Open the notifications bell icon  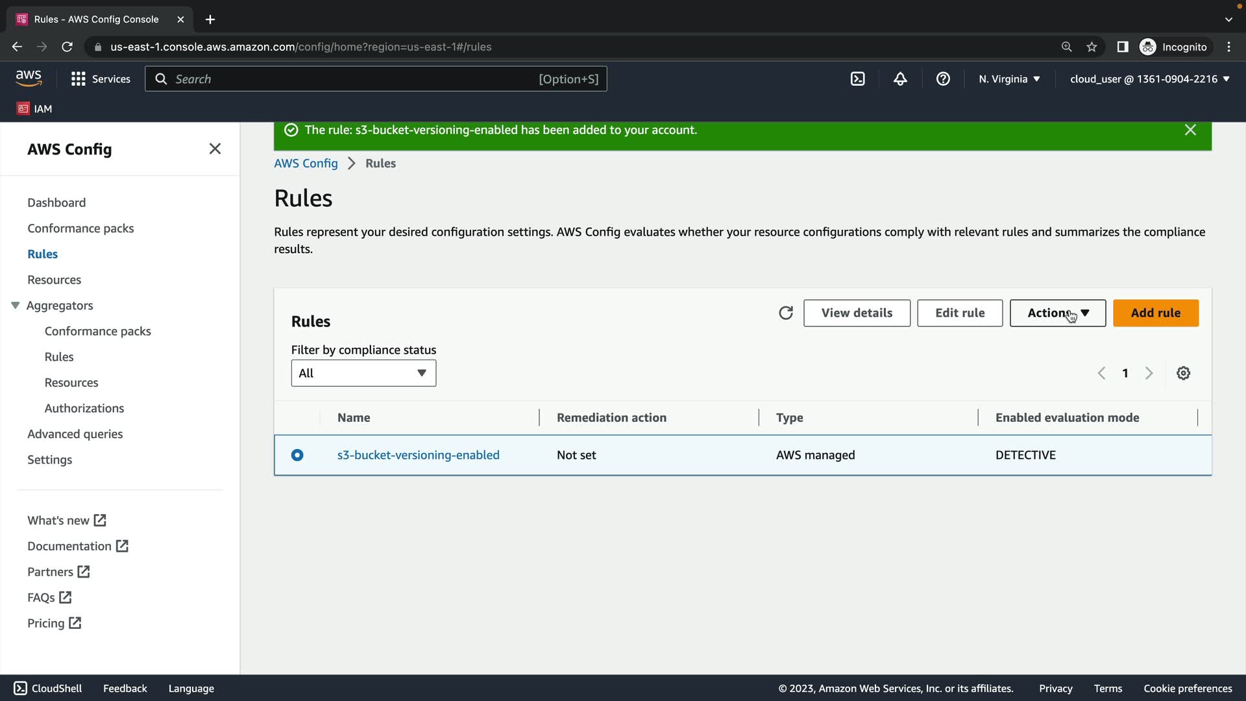coord(900,79)
